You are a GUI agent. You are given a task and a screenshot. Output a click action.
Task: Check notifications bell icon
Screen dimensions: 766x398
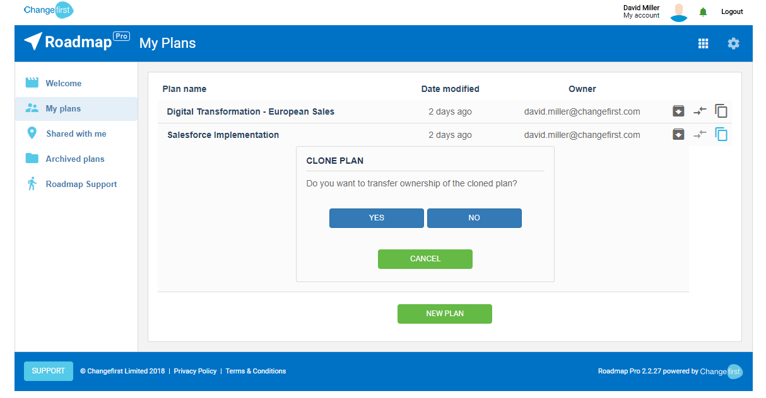703,12
